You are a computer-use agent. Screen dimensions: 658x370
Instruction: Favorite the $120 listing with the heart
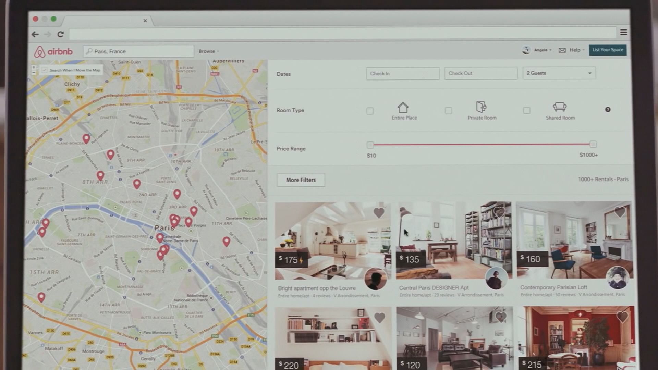tap(501, 317)
